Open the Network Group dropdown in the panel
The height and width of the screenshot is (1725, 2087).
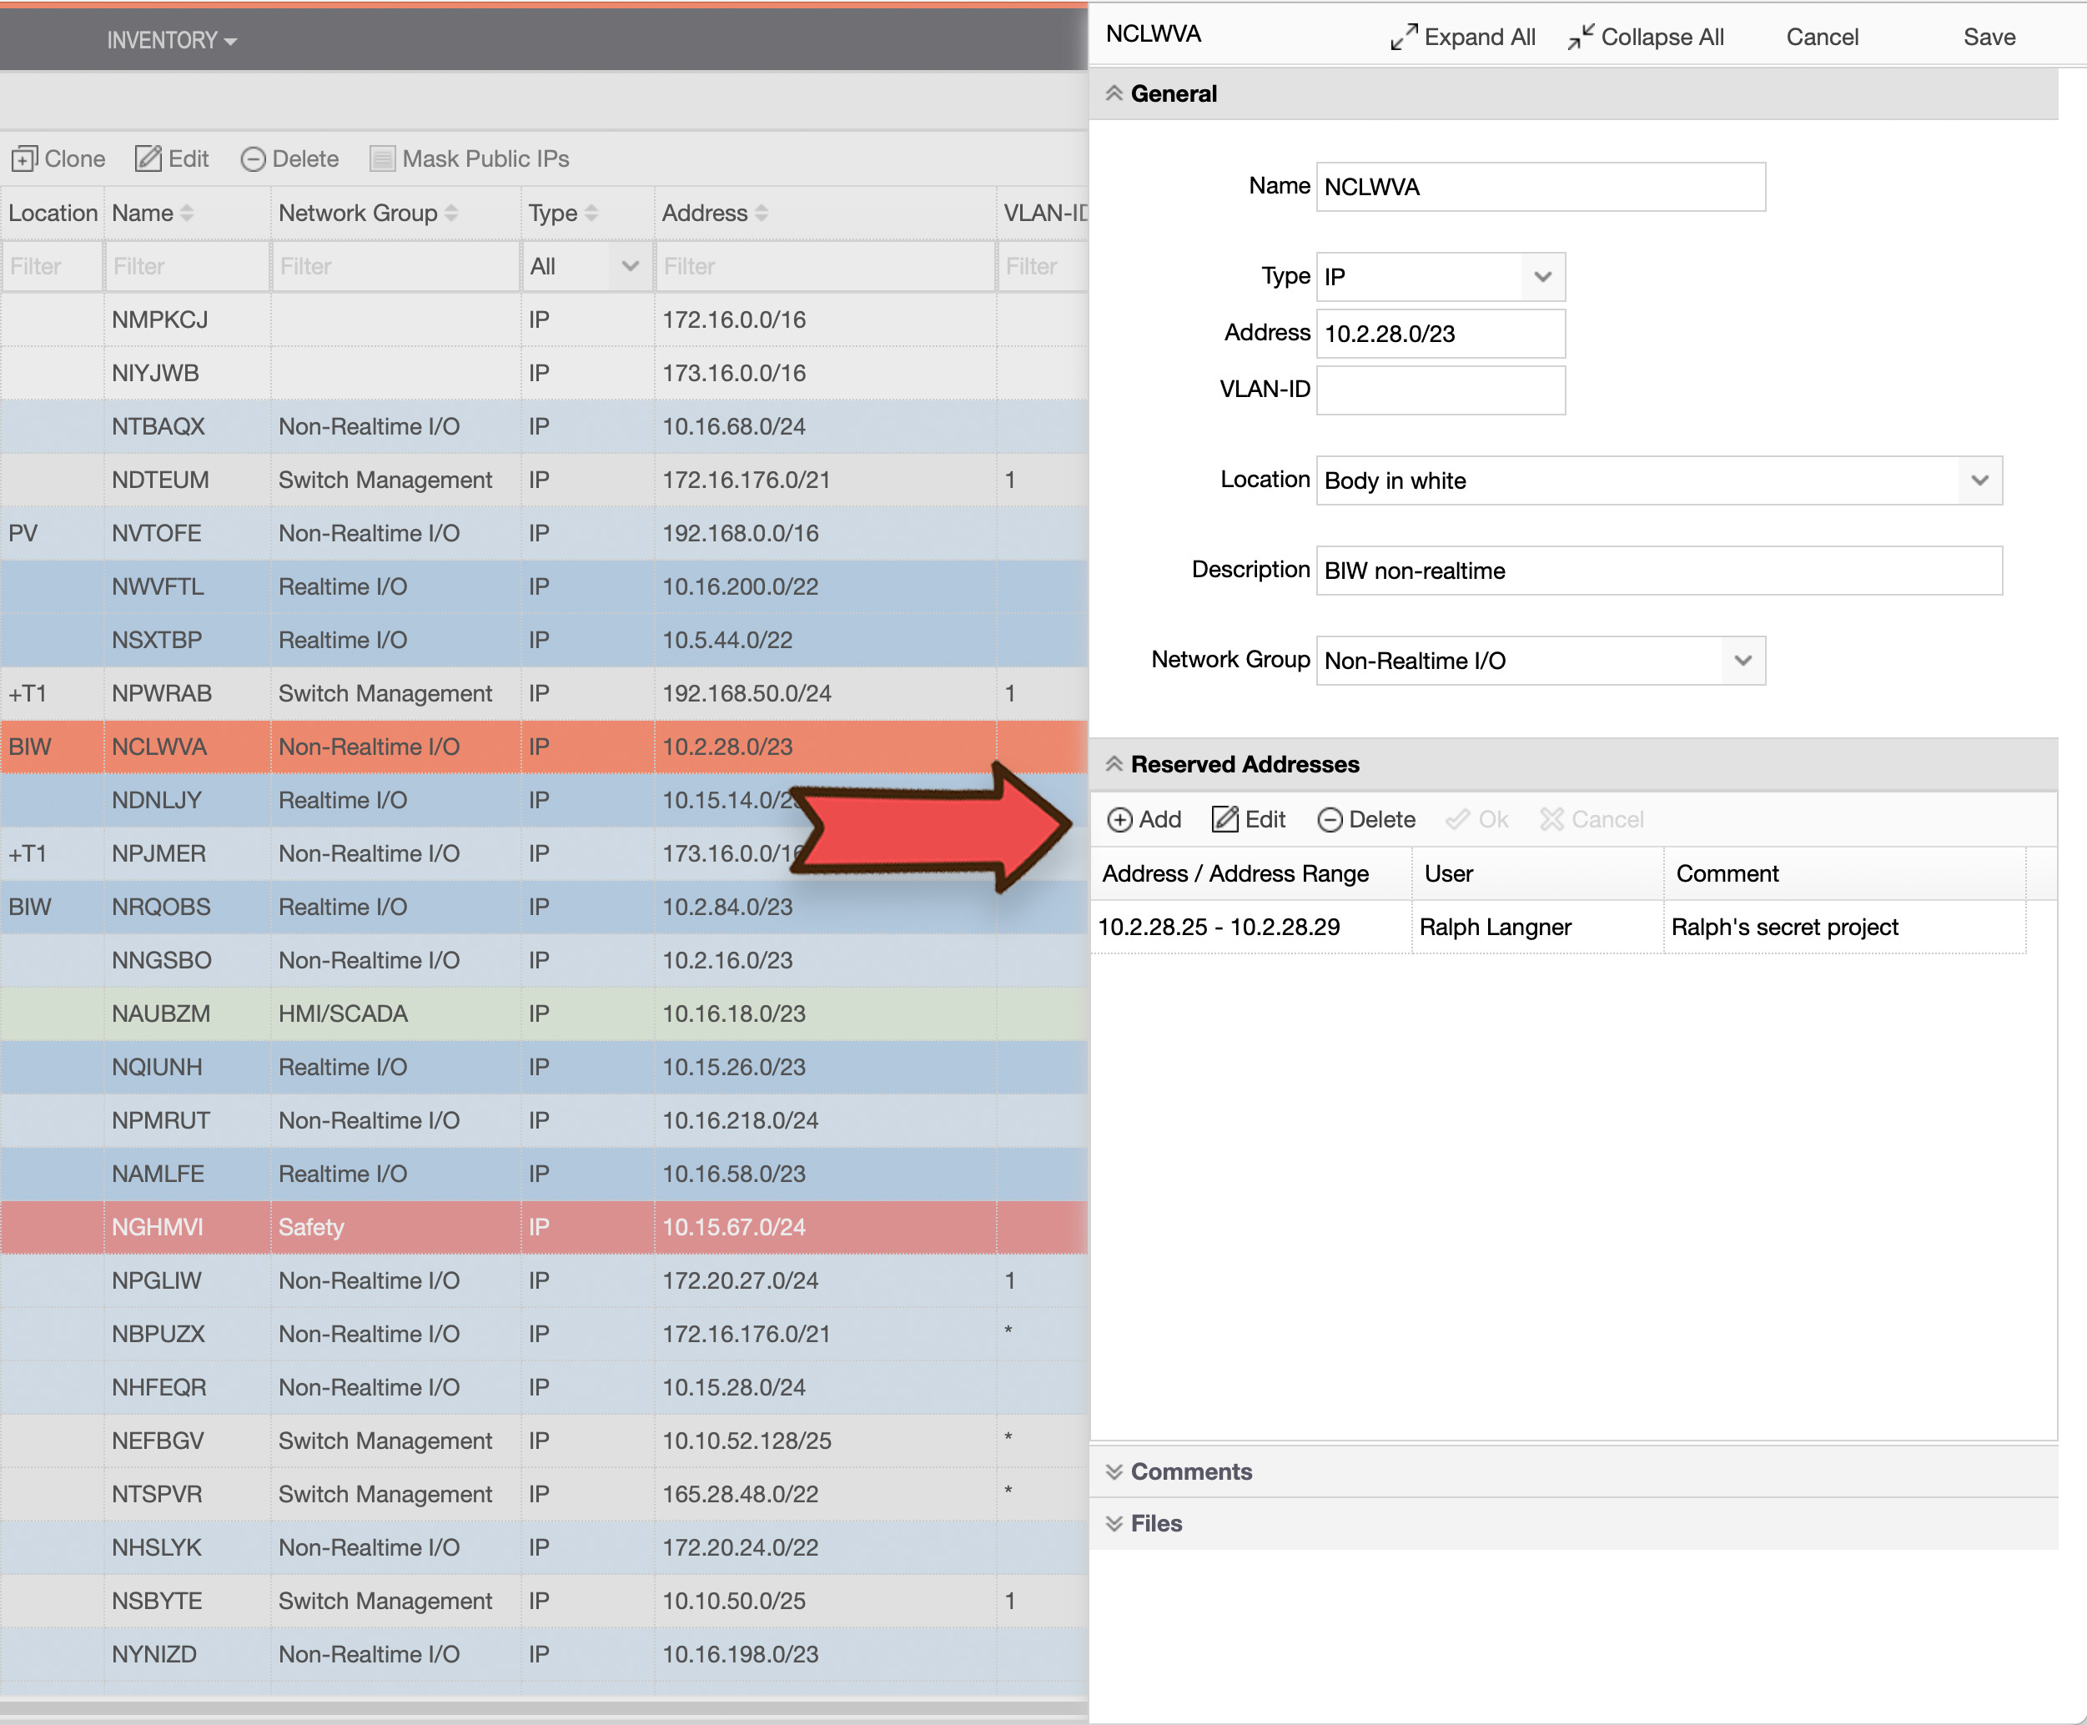point(1743,660)
